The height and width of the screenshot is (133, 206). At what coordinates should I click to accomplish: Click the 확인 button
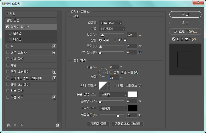(x=185, y=14)
